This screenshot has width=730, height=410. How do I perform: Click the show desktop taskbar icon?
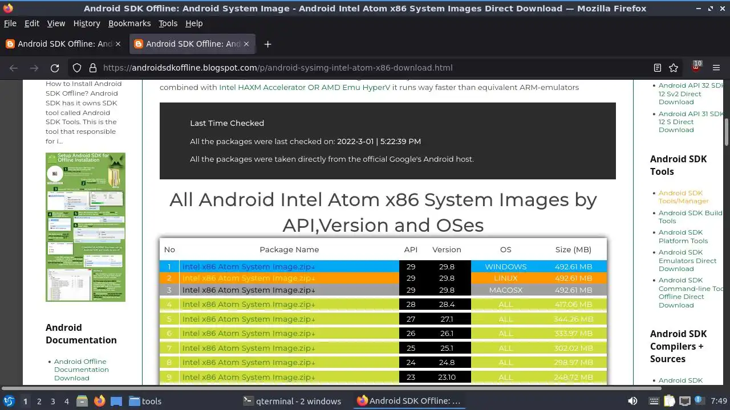point(116,401)
